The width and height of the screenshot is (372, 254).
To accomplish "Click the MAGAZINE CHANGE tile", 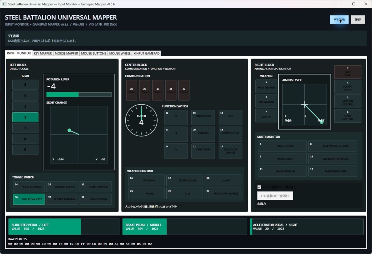I will click(223, 193).
